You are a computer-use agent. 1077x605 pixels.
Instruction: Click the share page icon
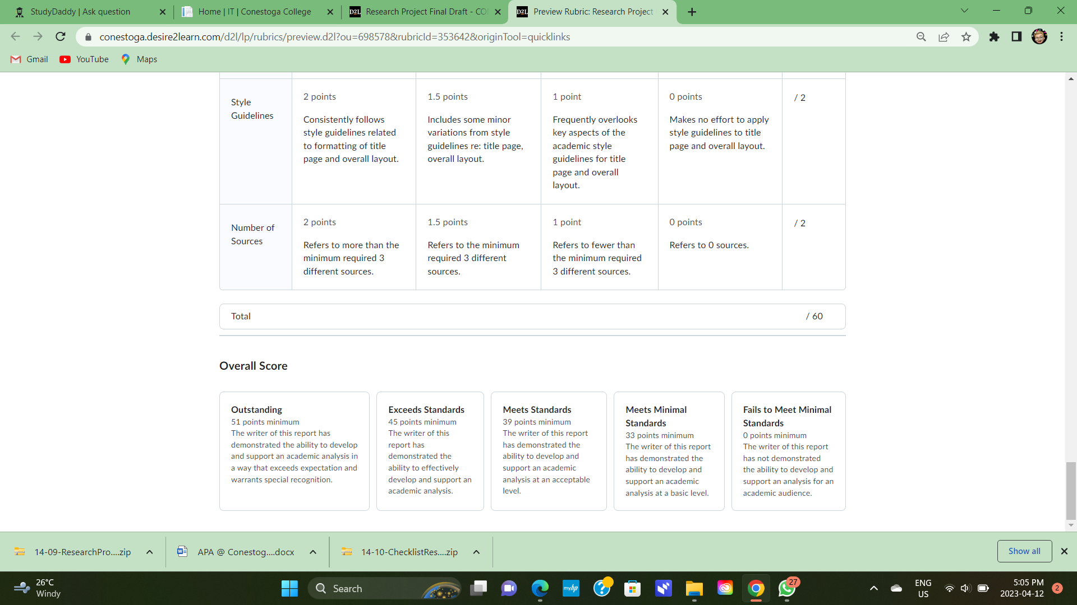943,37
